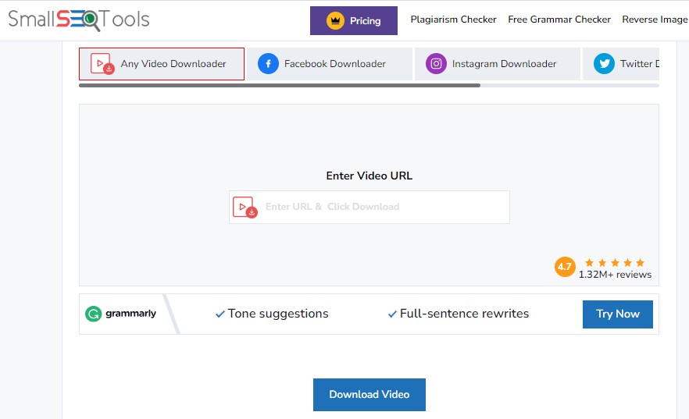Click the SmallSEOTools logo
This screenshot has height=419, width=689.
click(x=79, y=20)
